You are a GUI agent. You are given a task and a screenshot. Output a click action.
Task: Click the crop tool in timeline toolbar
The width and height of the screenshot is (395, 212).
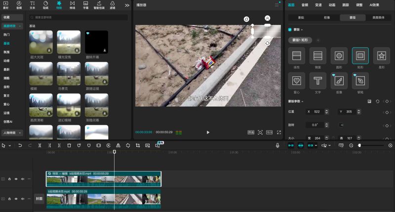tap(138, 145)
